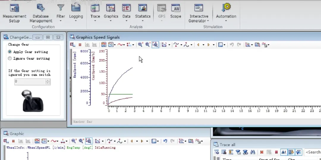Click the Filter button in Configuration group
321x160 pixels.
point(61,13)
